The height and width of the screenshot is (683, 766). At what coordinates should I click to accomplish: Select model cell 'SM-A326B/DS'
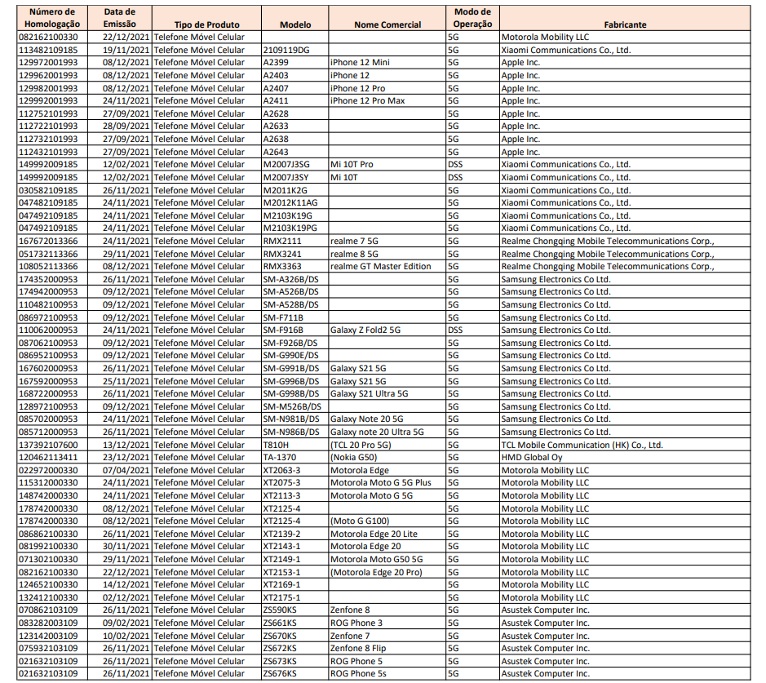coord(295,279)
